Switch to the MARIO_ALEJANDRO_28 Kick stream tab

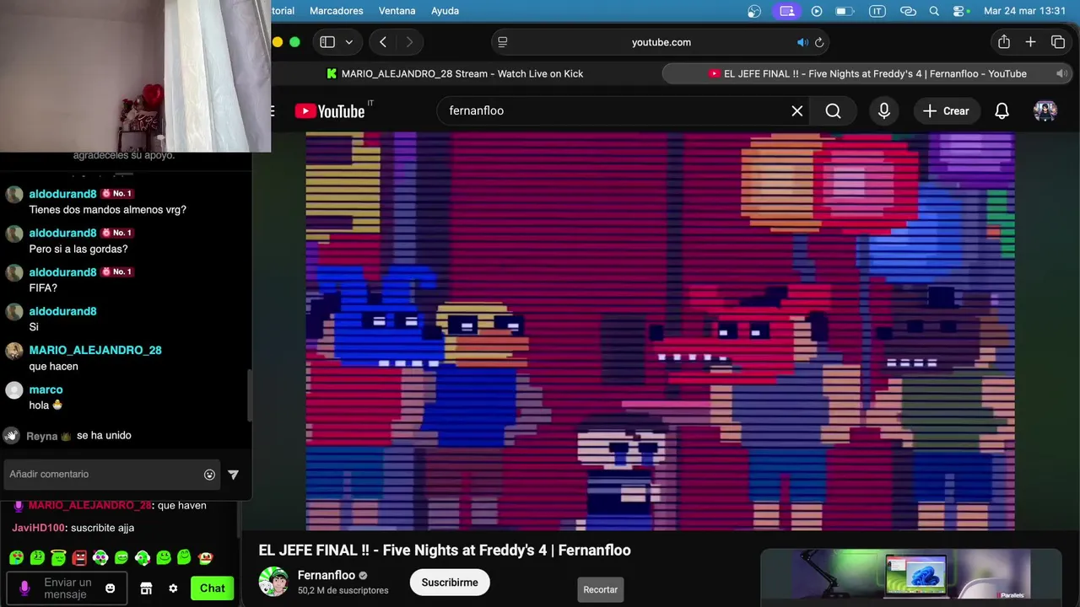(x=455, y=73)
